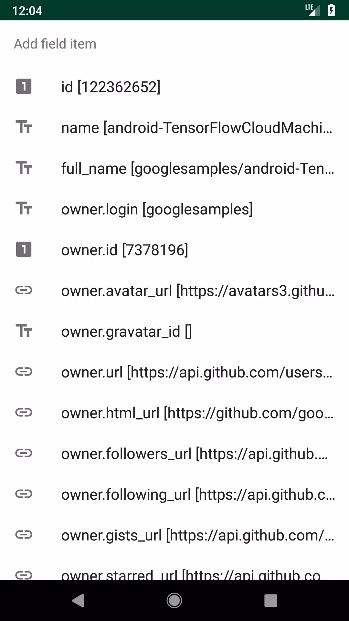Tap the link icon beside owner.avatar_url
This screenshot has width=349, height=621.
coord(24,290)
